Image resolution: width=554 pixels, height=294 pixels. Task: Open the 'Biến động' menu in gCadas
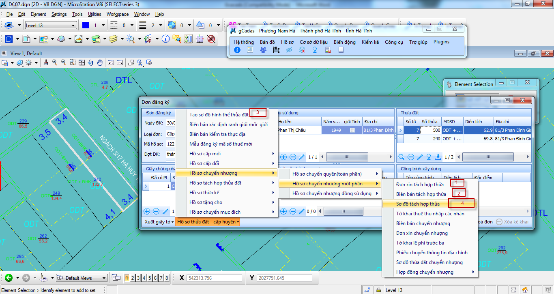pyautogui.click(x=344, y=42)
